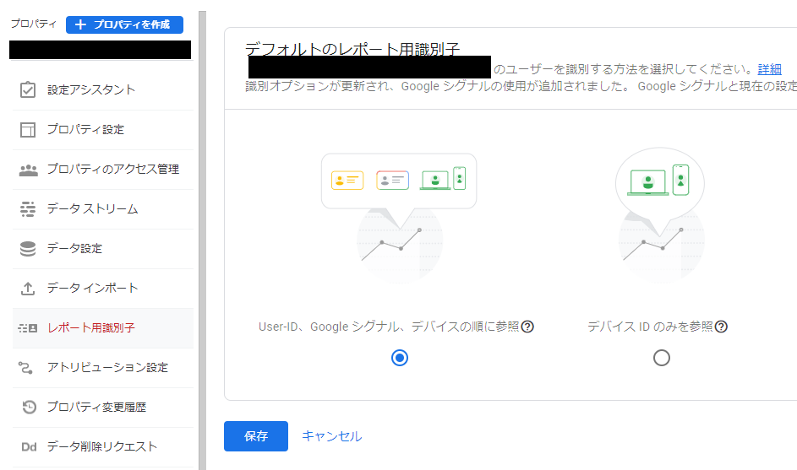Click the アトリビューション設定 path icon
This screenshot has height=470, width=797.
[x=28, y=367]
